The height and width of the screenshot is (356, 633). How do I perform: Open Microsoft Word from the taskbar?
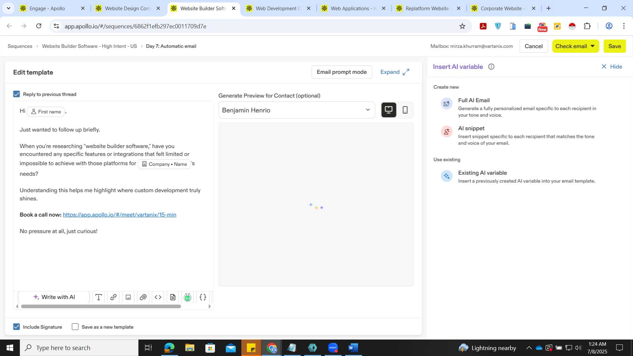point(353,348)
